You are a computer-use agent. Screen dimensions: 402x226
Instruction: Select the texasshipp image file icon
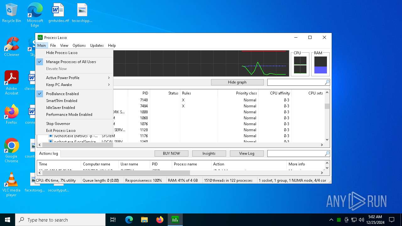pos(82,13)
